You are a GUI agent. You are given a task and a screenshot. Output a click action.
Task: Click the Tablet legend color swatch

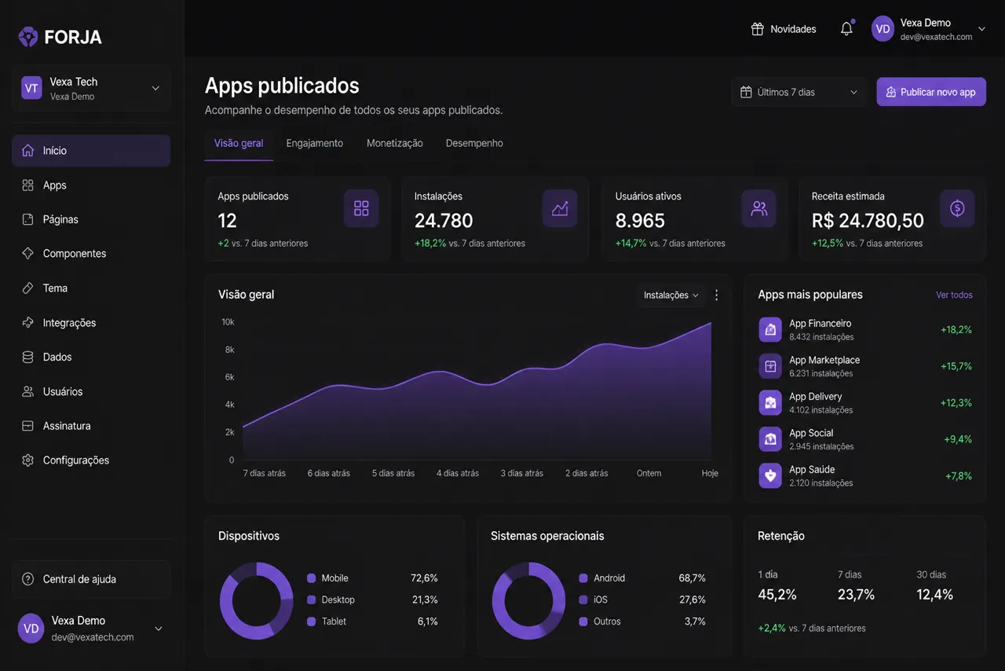point(311,621)
